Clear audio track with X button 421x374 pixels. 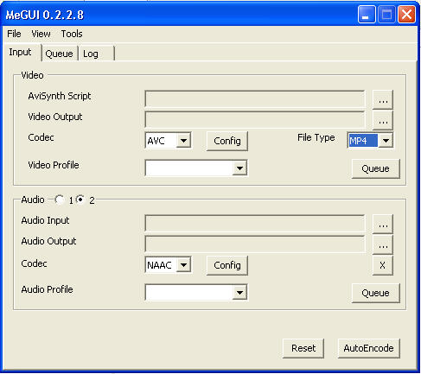pyautogui.click(x=383, y=265)
